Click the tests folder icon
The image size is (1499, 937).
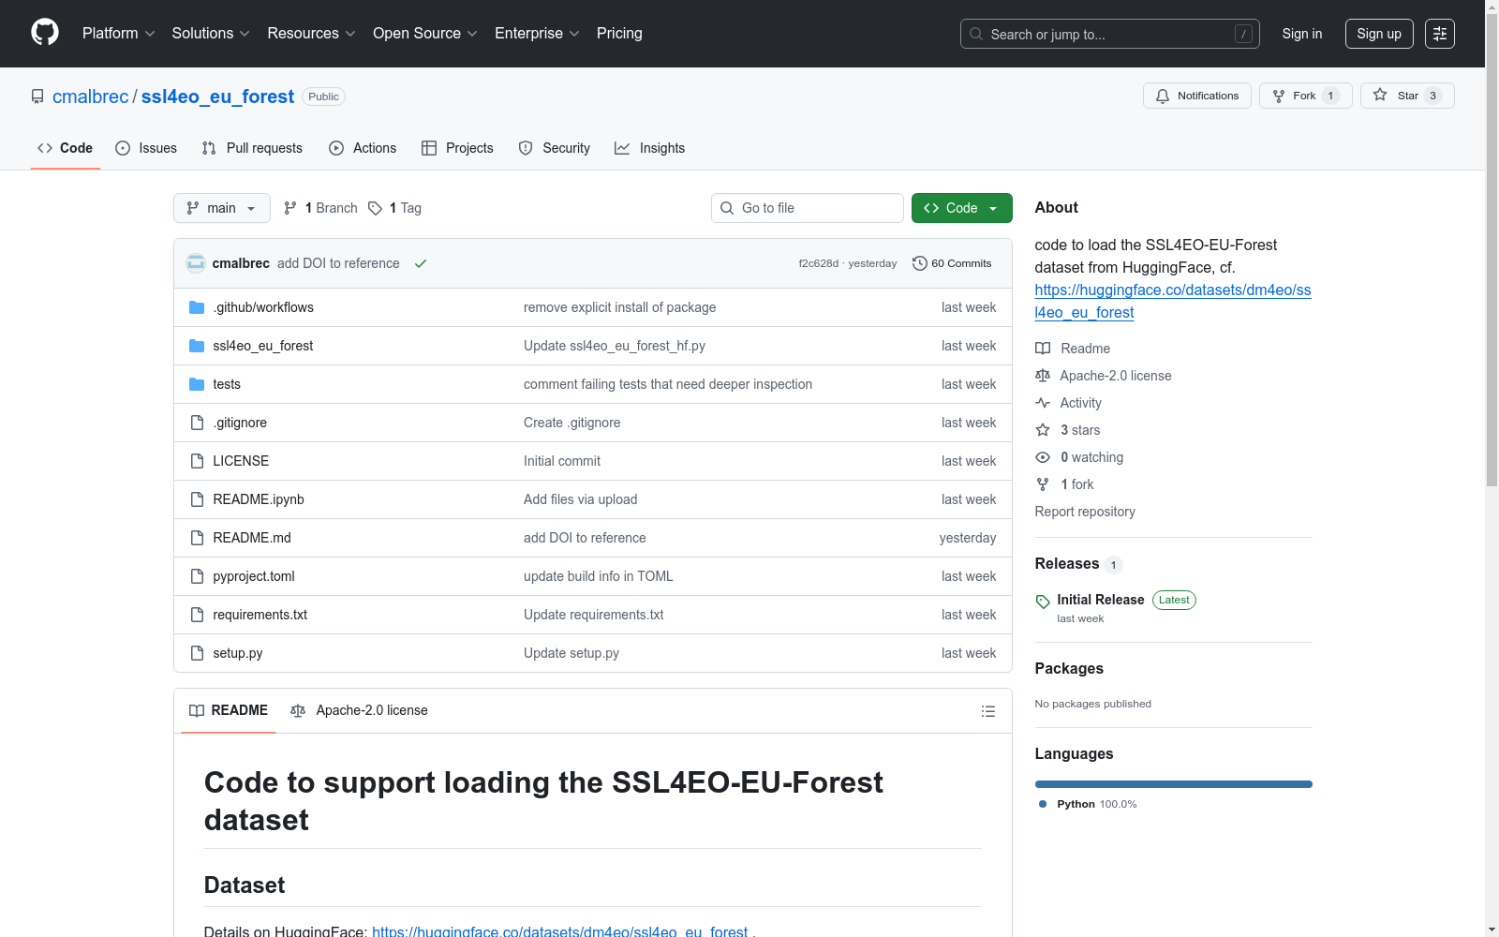coord(197,384)
